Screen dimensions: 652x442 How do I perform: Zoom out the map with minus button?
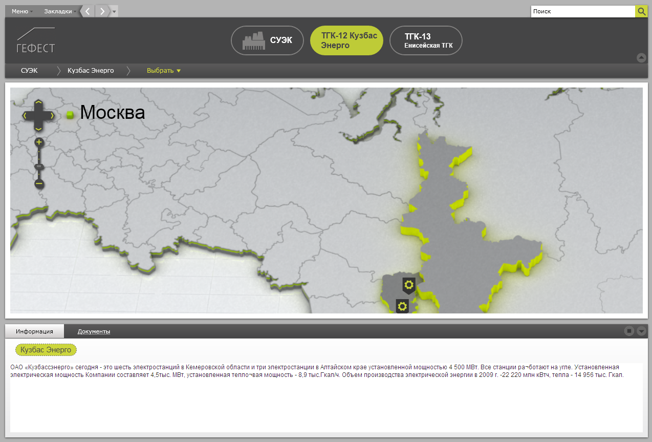point(39,183)
